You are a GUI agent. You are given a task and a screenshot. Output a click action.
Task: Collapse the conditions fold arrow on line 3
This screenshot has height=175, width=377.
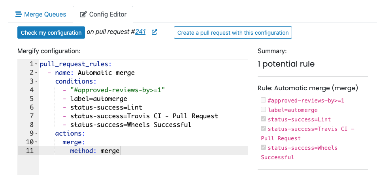pyautogui.click(x=36, y=81)
